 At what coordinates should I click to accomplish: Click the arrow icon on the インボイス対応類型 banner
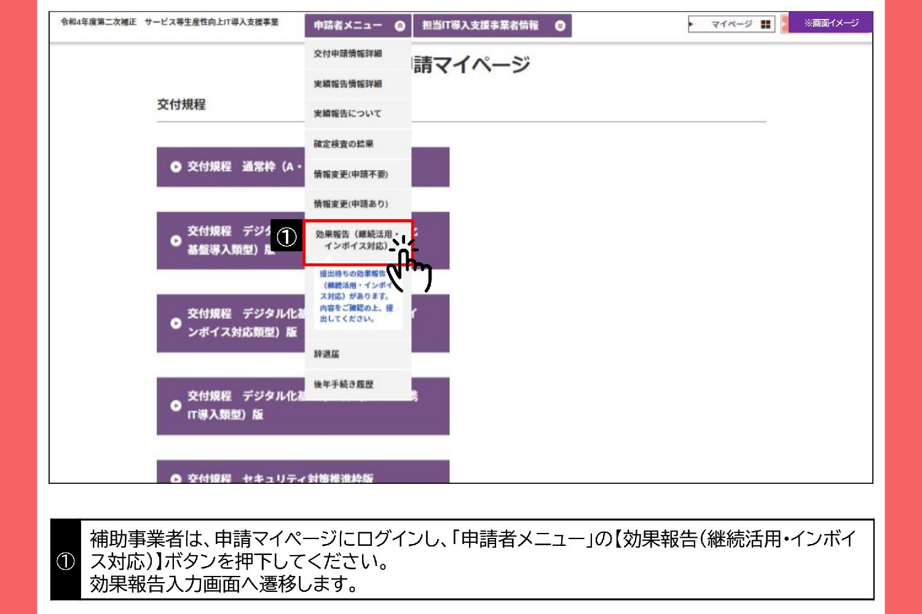tap(176, 323)
